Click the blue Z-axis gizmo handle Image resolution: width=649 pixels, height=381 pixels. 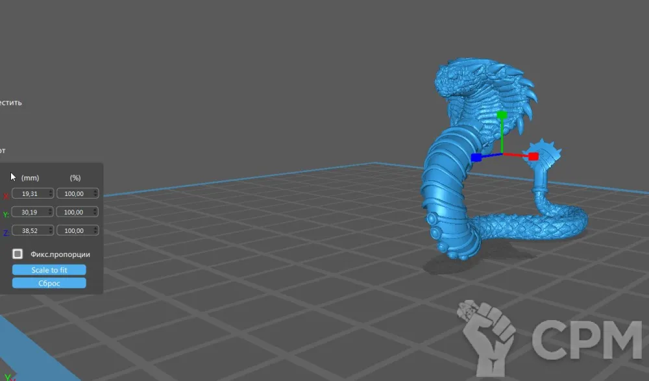coord(476,157)
